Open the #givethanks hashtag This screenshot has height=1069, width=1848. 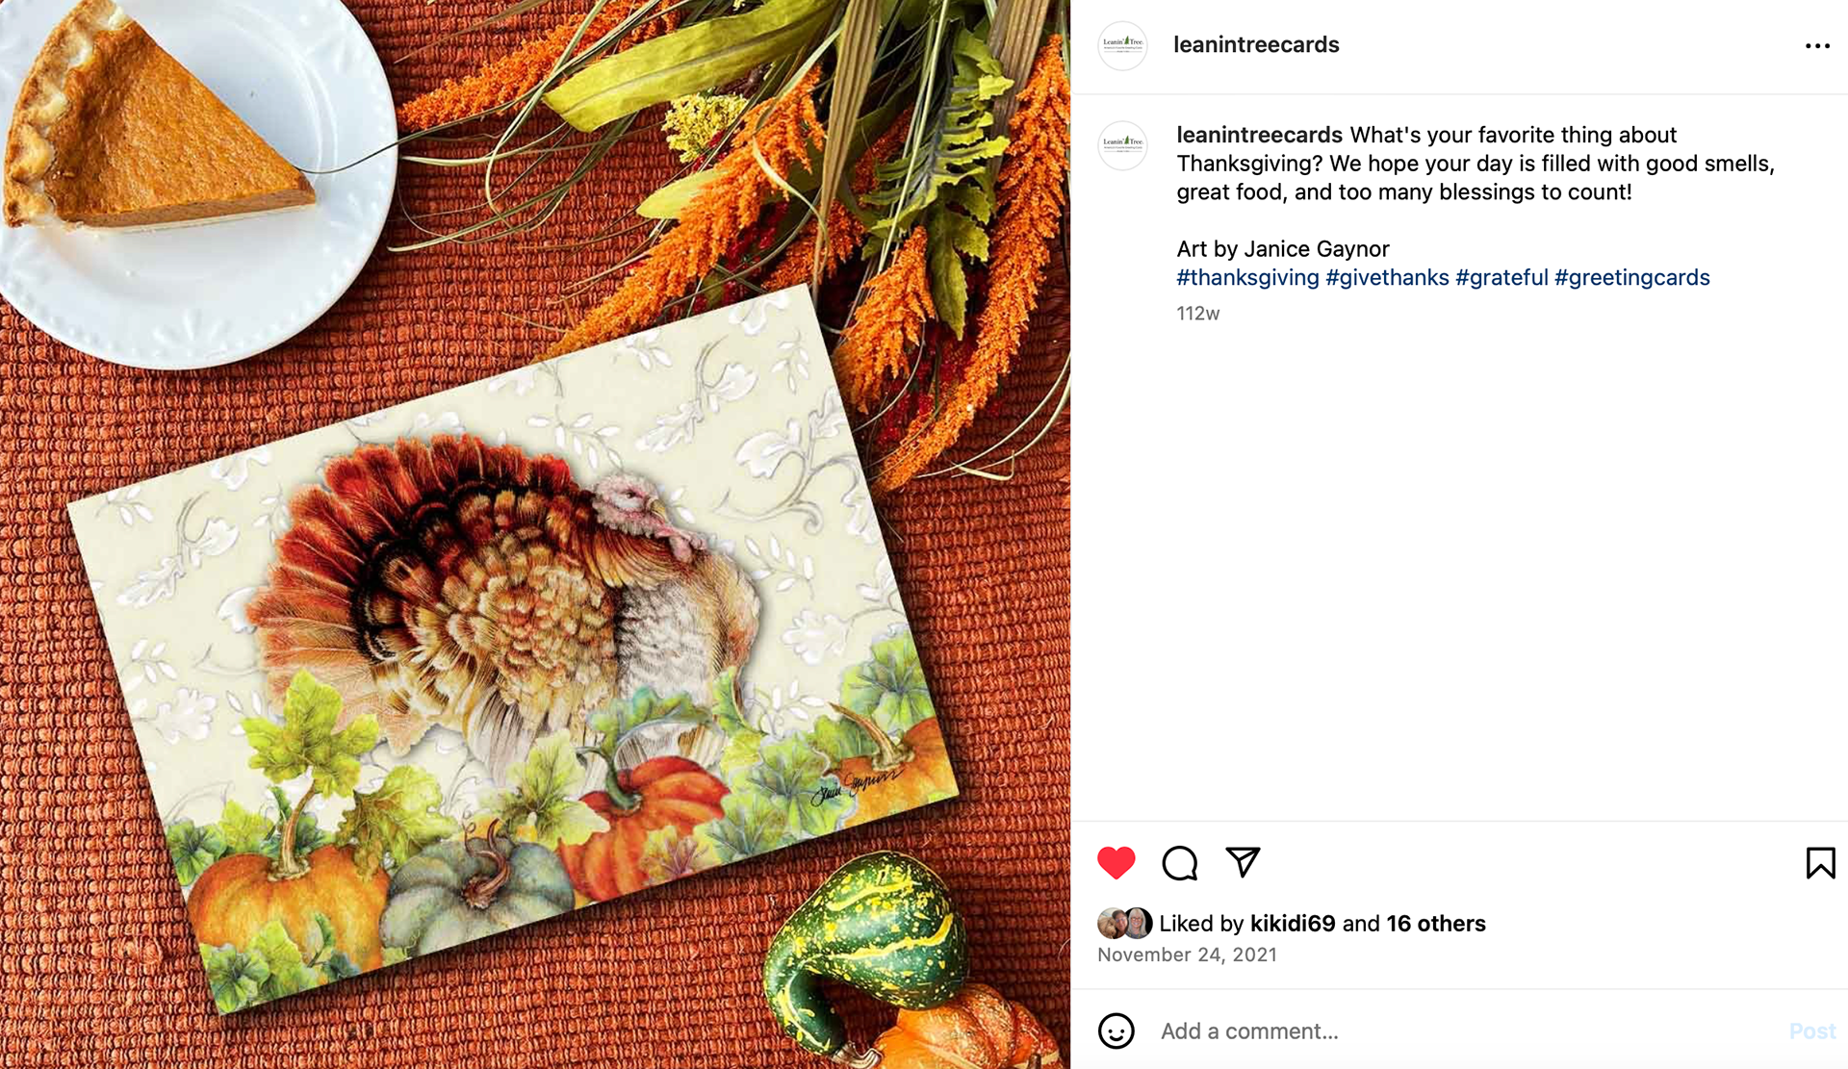(1387, 278)
